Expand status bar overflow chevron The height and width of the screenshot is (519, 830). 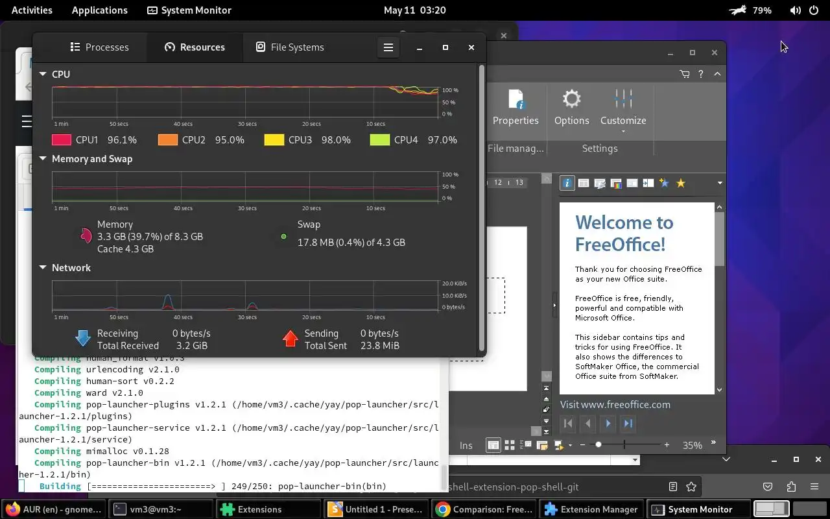713,443
